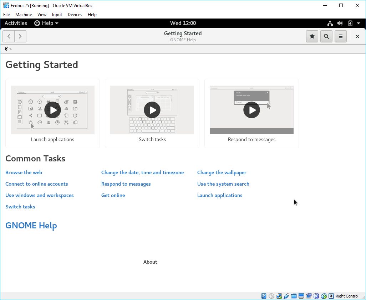
Task: Open the hamburger menu in GNOME Help
Action: click(x=341, y=36)
